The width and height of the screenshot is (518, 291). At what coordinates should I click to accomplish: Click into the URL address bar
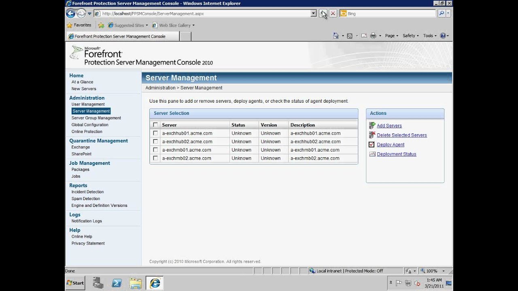206,13
